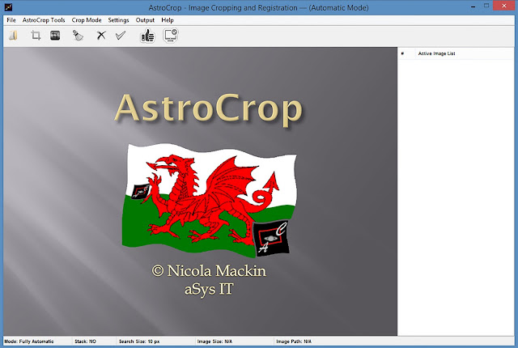Open the folder icon in the toolbar
The height and width of the screenshot is (348, 518).
13,36
